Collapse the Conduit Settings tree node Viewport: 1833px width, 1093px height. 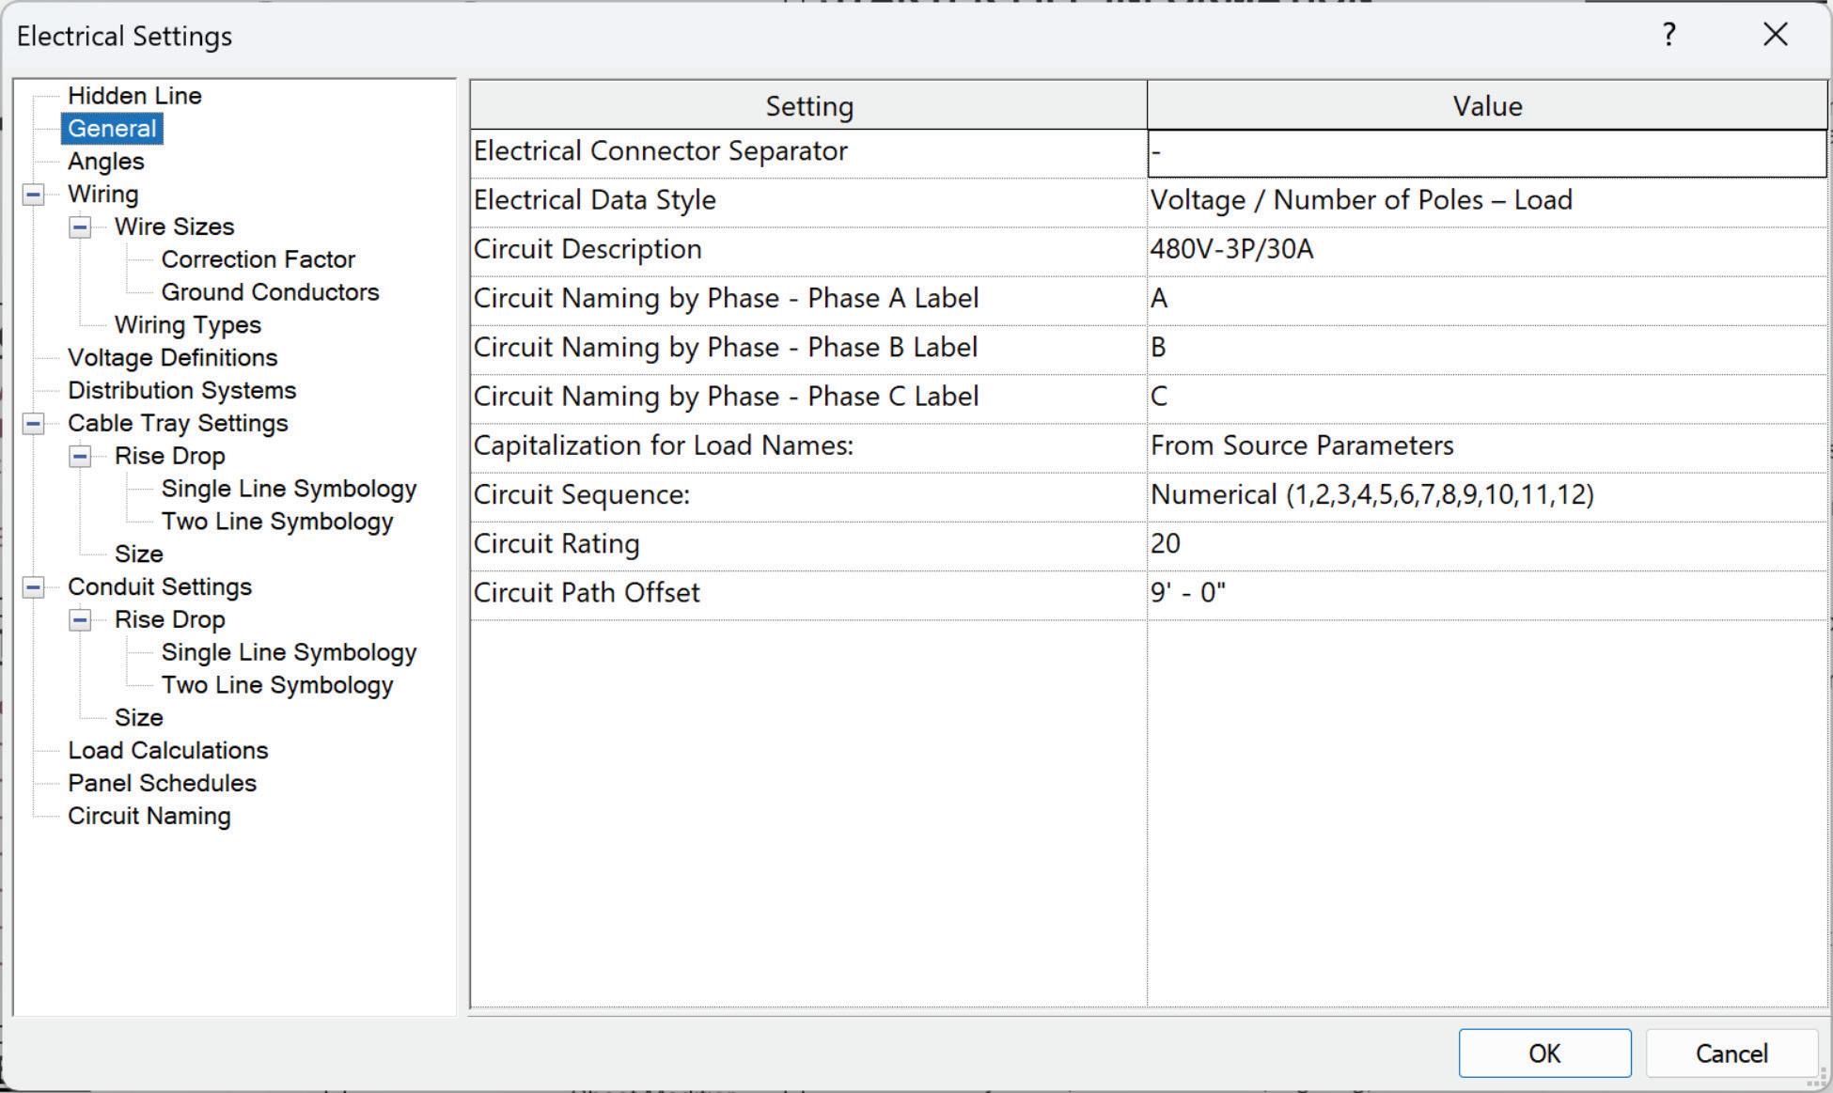[33, 587]
